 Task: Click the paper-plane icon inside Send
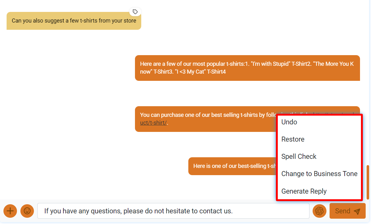pyautogui.click(x=357, y=211)
